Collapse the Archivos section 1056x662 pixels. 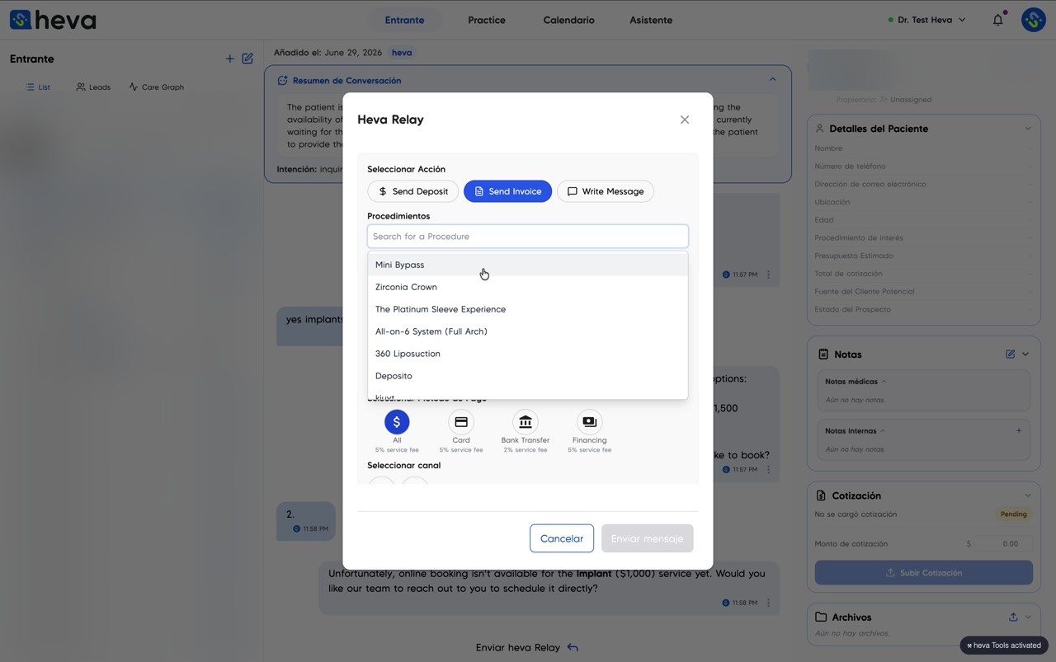tap(1028, 617)
